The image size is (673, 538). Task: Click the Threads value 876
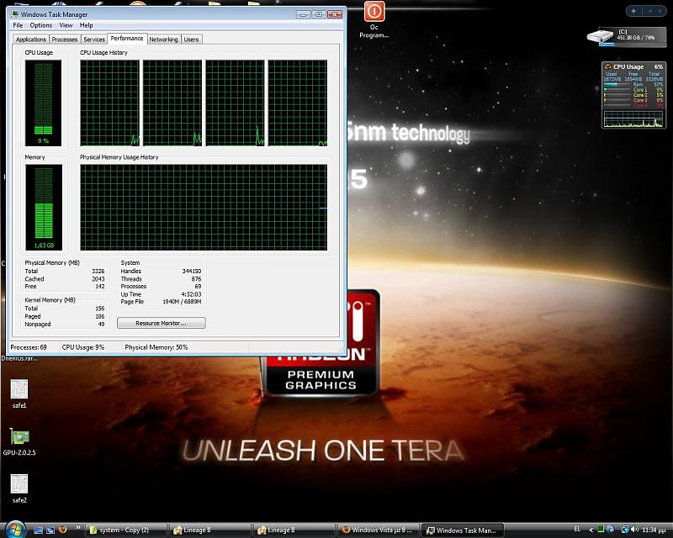(x=196, y=279)
